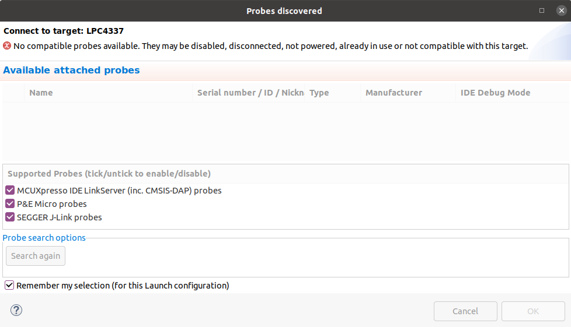
Task: Toggle Remember my selection checkbox
Action: 9,285
